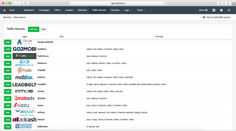This screenshot has width=236, height=131.
Task: Click the demo account name
Action: tap(202, 10)
